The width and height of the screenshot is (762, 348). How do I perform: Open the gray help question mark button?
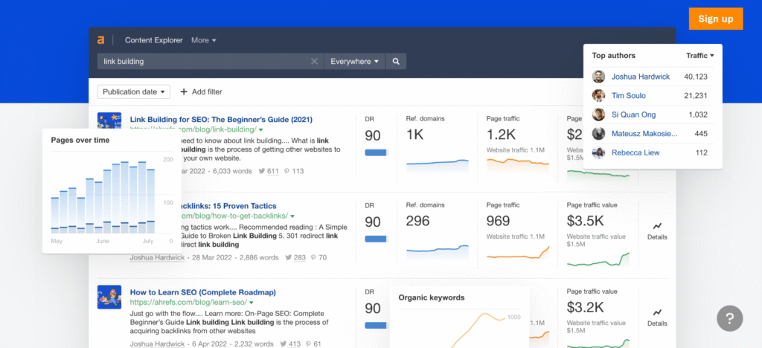(729, 318)
